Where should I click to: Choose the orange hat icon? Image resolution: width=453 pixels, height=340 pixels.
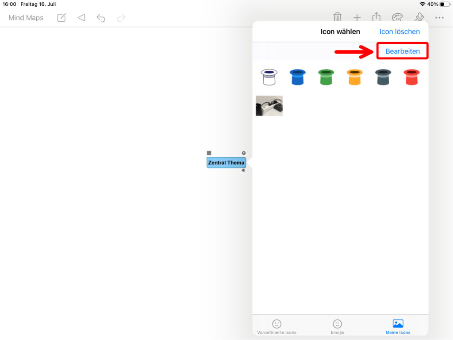(354, 77)
